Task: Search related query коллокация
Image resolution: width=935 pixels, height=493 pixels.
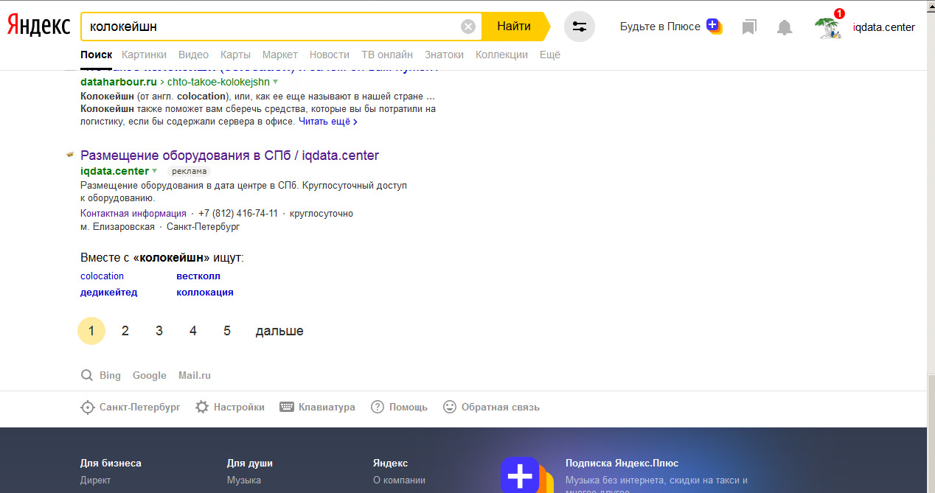Action: (205, 293)
